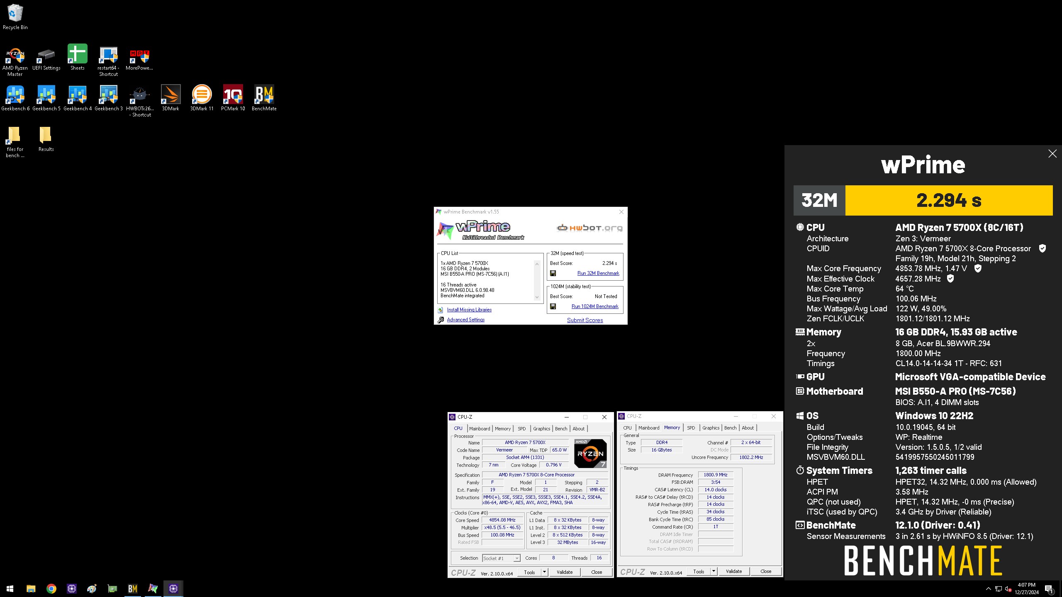Click the CPU List scroll down arrow
Image resolution: width=1062 pixels, height=597 pixels.
(x=537, y=297)
